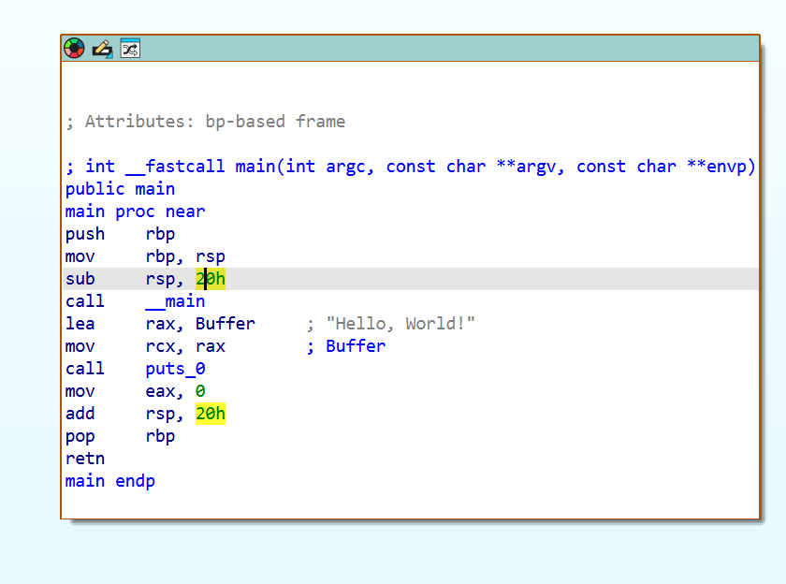Click the pencil edit-name icon
The width and height of the screenshot is (786, 584).
pos(102,49)
